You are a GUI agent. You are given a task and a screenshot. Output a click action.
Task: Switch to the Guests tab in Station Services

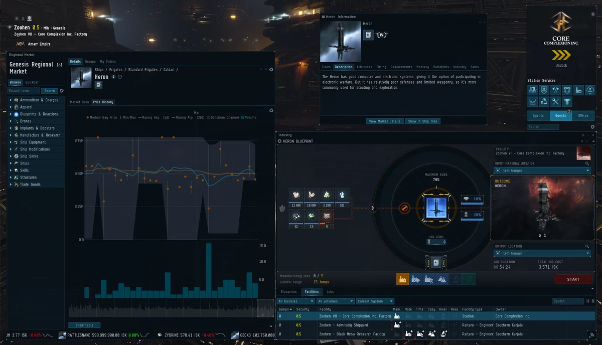pos(560,115)
